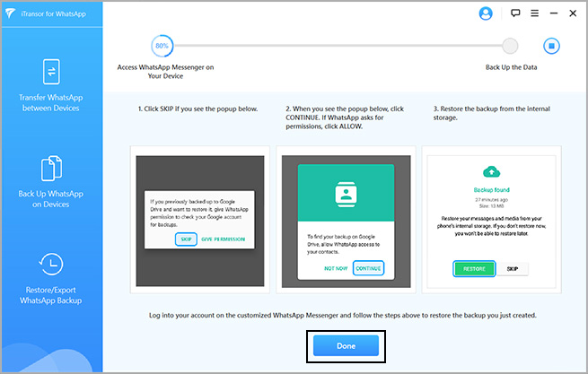Click the contact card icon in green popup

[x=347, y=194]
